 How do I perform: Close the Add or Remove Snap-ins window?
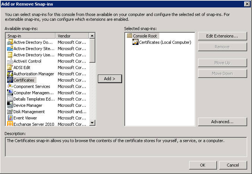247,4
